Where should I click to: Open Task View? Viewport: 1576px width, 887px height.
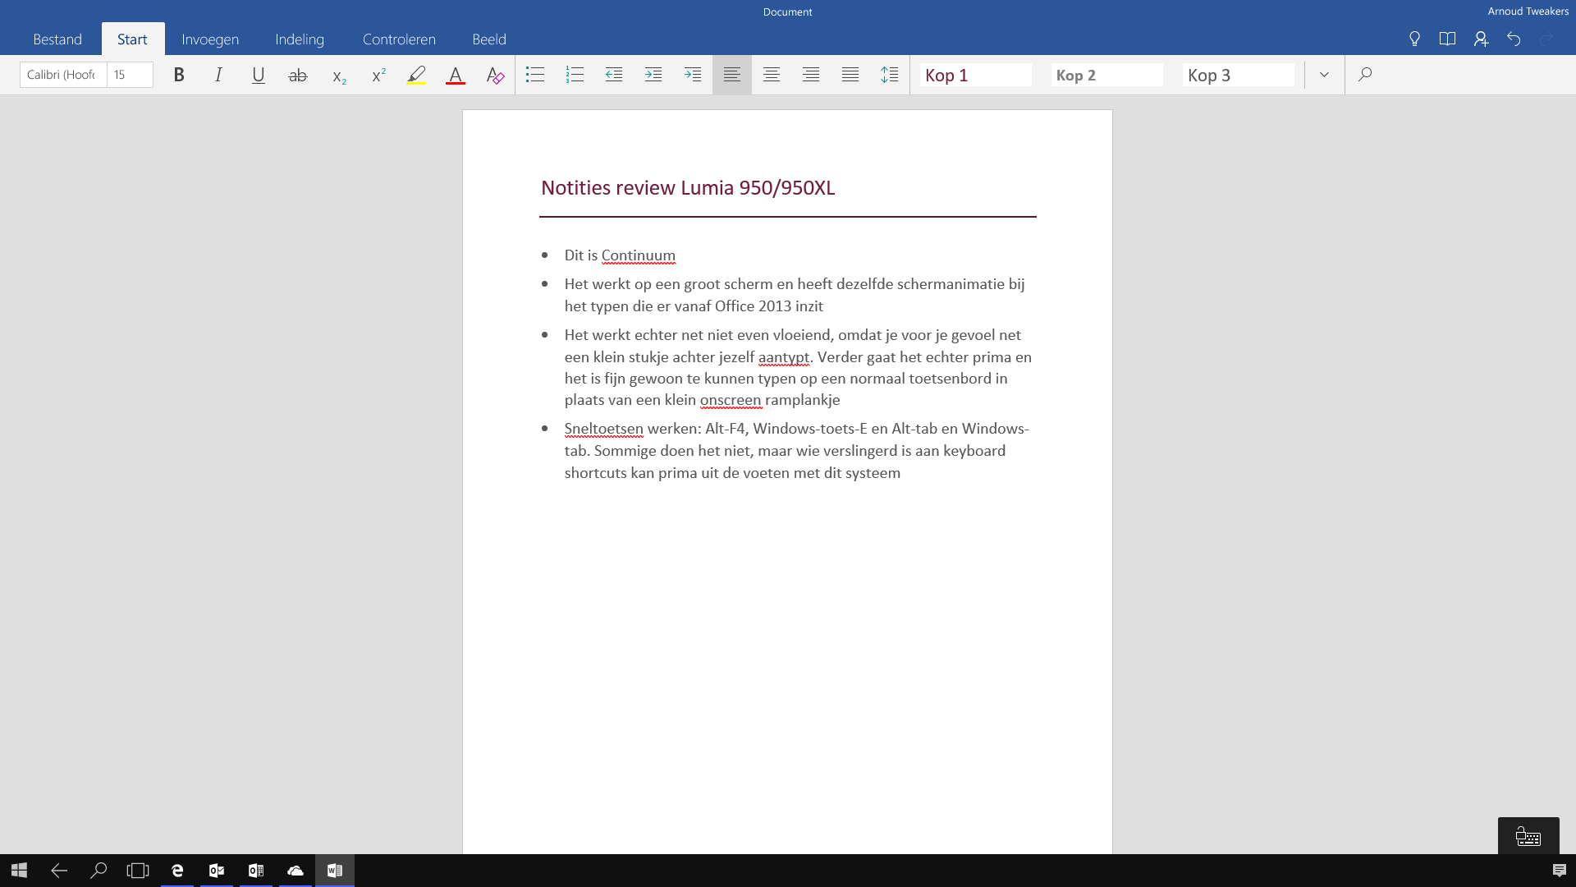click(x=138, y=871)
